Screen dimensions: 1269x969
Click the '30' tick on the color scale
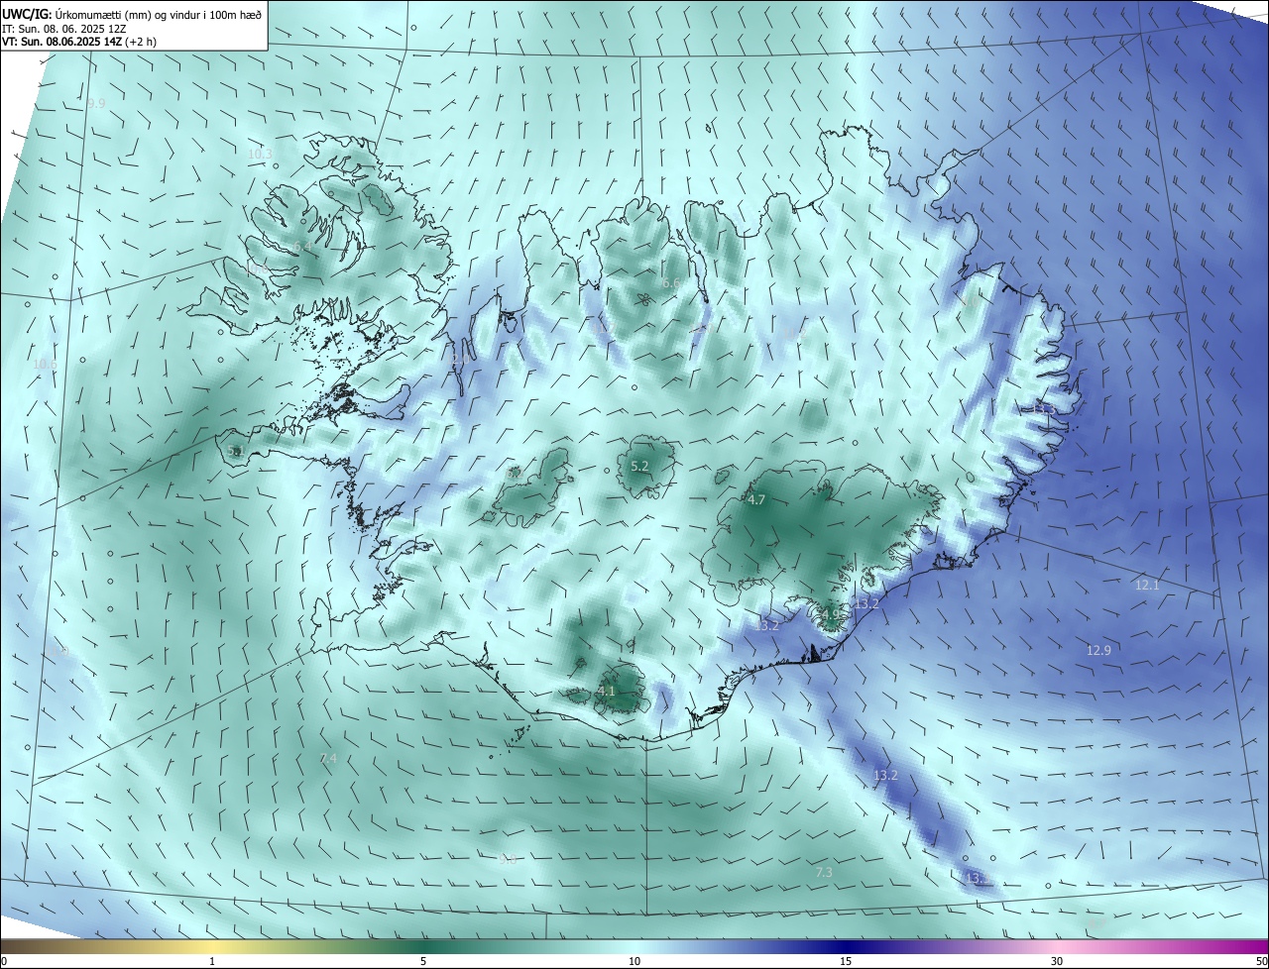point(1057,961)
